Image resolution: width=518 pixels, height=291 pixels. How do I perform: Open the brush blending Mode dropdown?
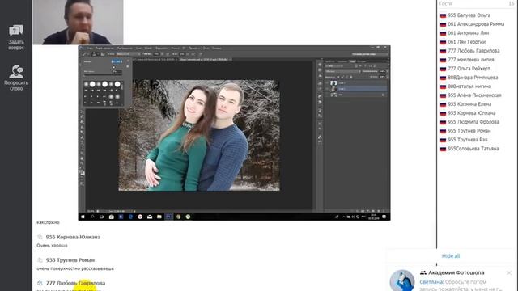128,54
